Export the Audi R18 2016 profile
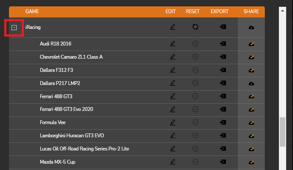 tap(223, 44)
